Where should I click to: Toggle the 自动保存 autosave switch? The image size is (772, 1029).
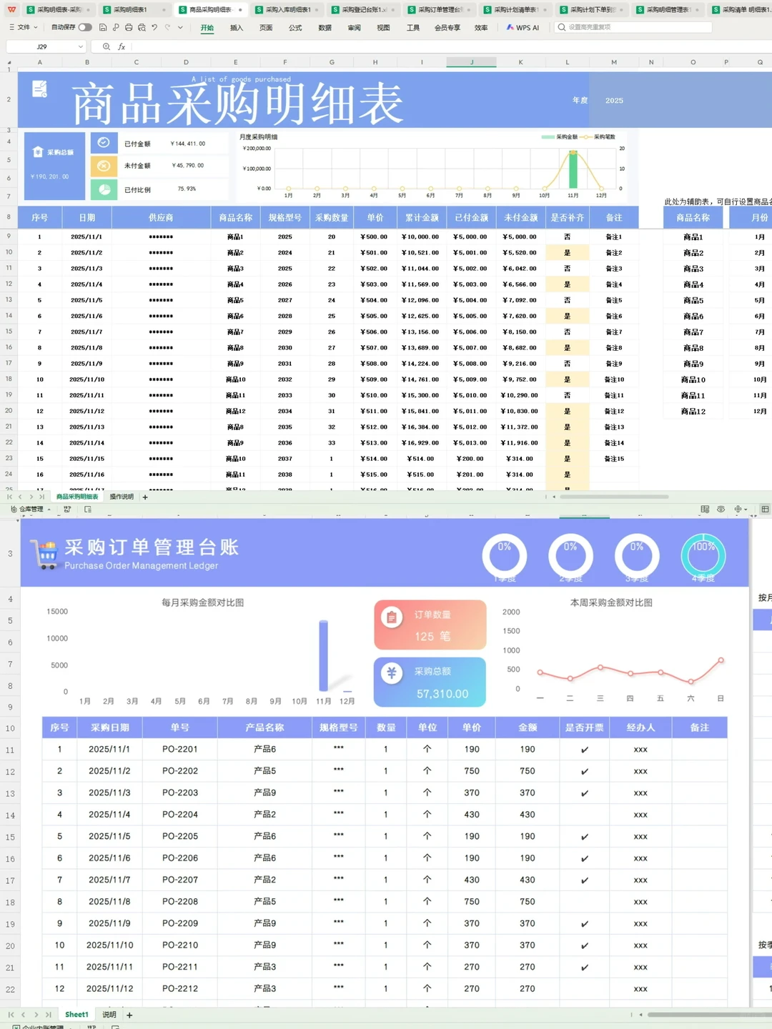tap(84, 27)
